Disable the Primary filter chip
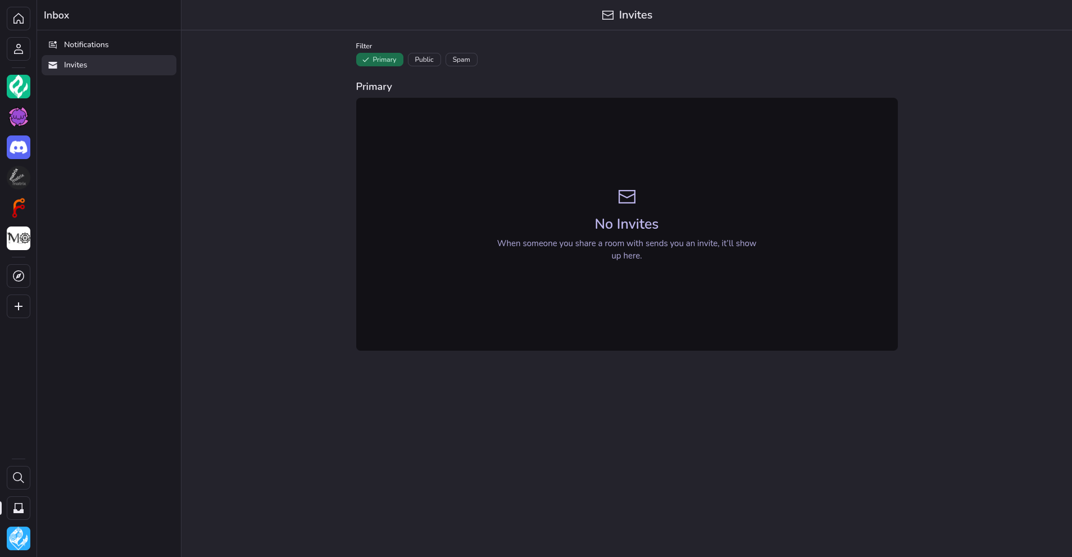 point(380,60)
